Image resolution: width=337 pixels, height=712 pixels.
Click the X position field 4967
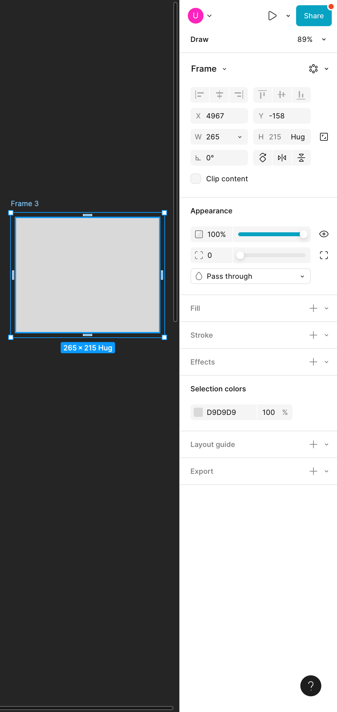pyautogui.click(x=219, y=116)
